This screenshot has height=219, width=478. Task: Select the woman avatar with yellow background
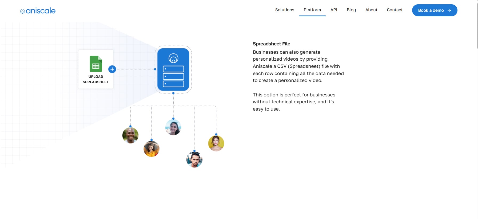(216, 143)
